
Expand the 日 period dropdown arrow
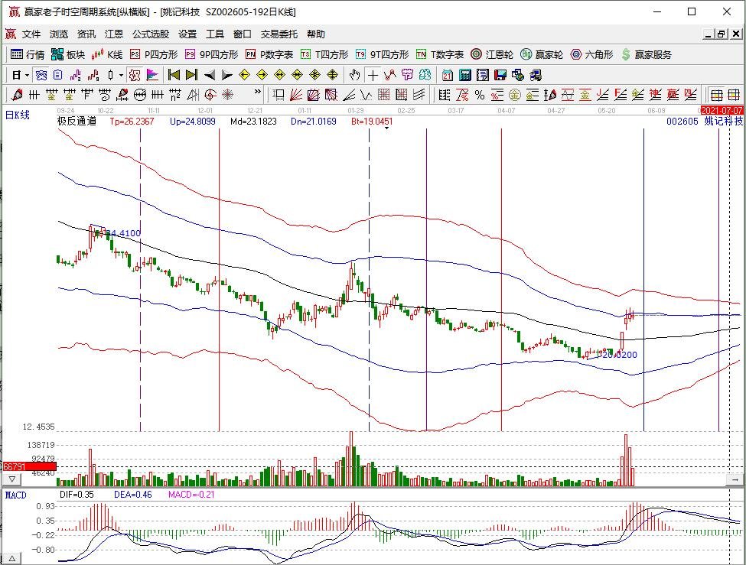pos(27,75)
